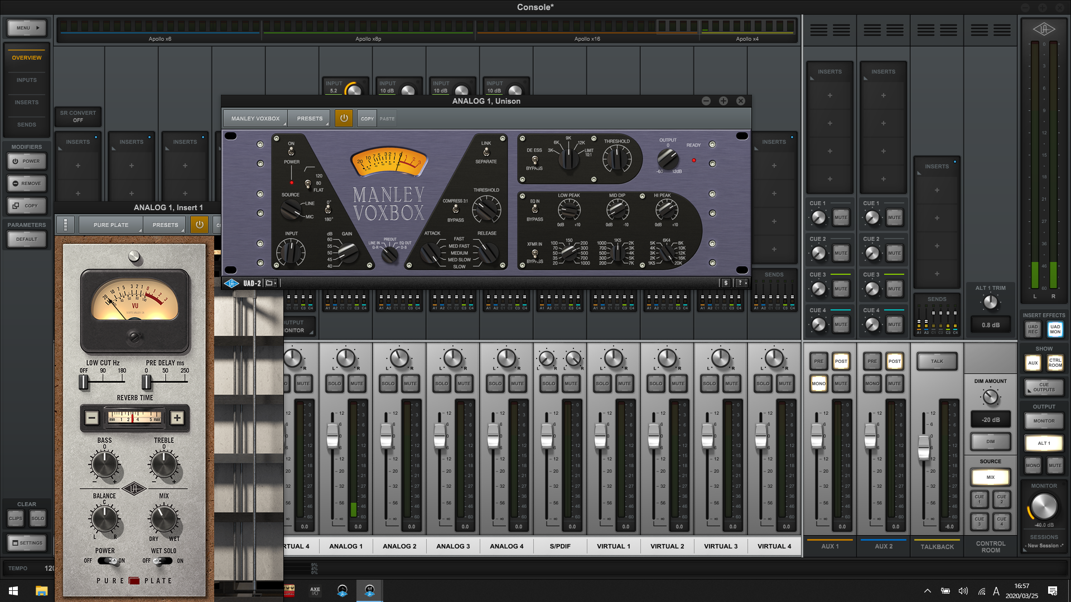Clear CLIPS indicators
Screen dimensions: 1071x602
tap(15, 518)
